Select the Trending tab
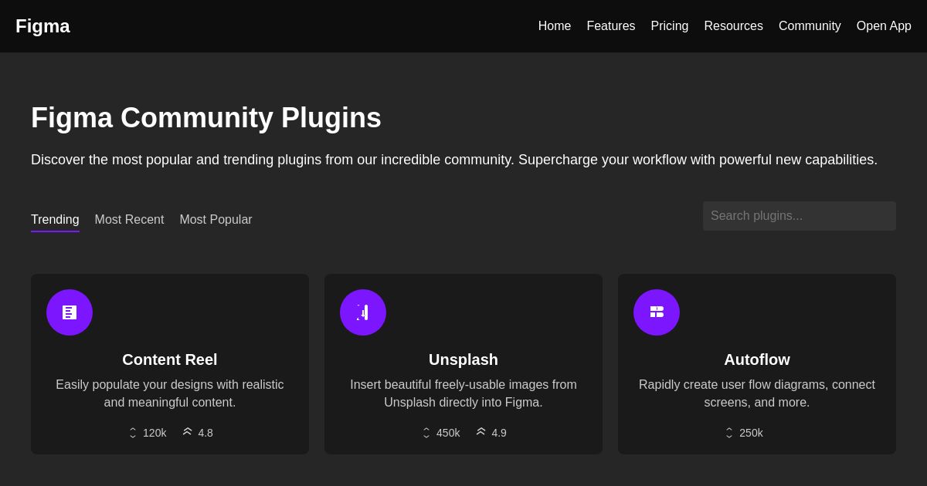 55,220
